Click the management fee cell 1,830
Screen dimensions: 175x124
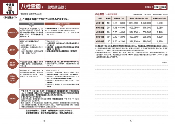(x=159, y=37)
